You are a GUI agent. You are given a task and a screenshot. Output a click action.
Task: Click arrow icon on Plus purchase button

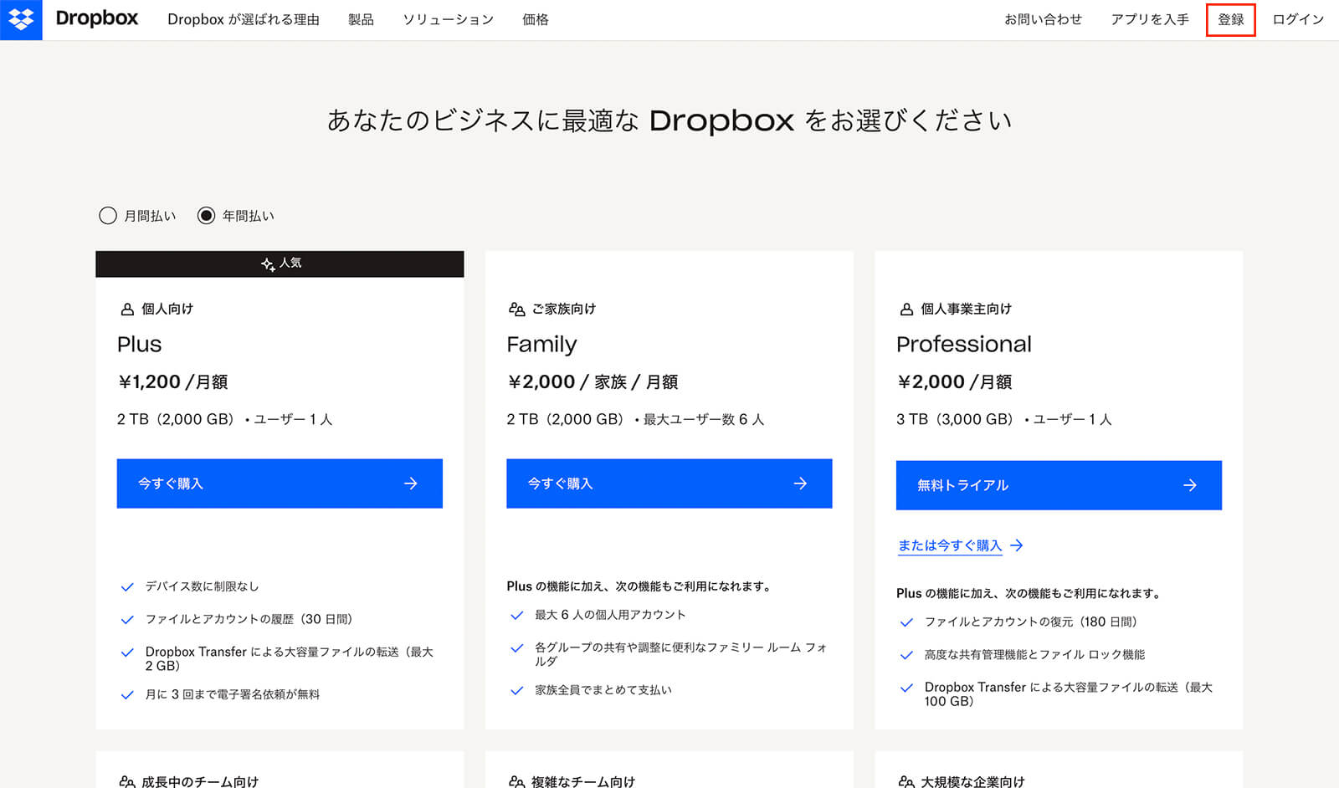(411, 484)
